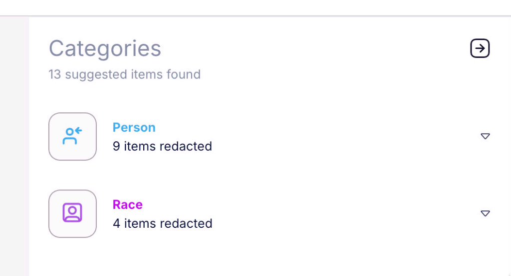511x276 pixels.
Task: Collapse the Categories panel with the arrow button
Action: 480,48
